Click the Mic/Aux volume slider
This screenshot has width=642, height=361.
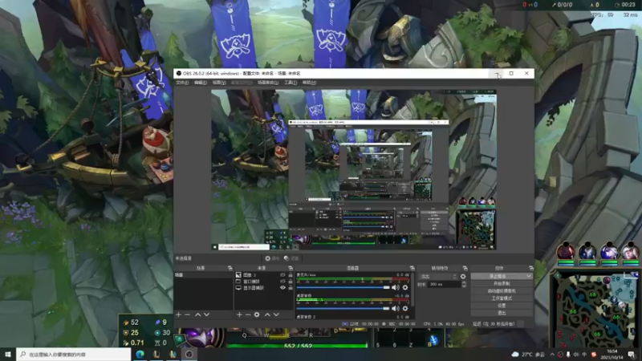(343, 288)
